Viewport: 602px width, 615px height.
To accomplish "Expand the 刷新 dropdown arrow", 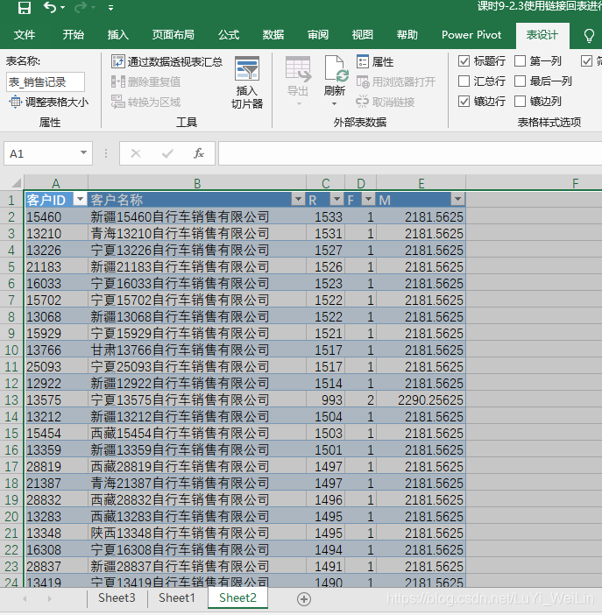I will coord(335,104).
